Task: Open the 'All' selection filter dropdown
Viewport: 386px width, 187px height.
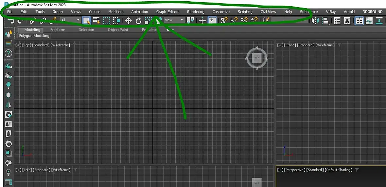Action: 70,20
